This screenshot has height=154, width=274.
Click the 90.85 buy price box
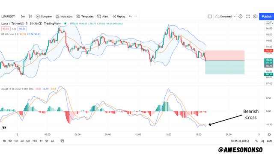[22, 29]
